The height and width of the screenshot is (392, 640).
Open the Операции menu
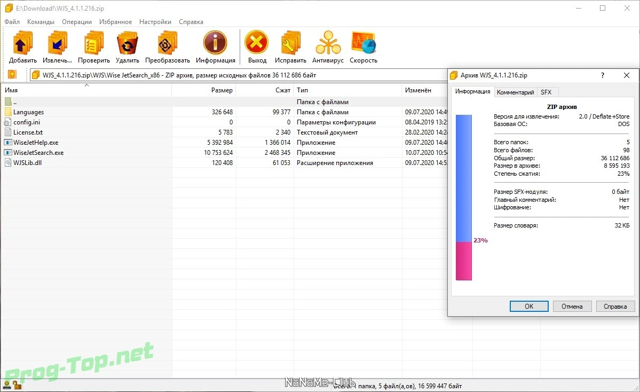(77, 22)
